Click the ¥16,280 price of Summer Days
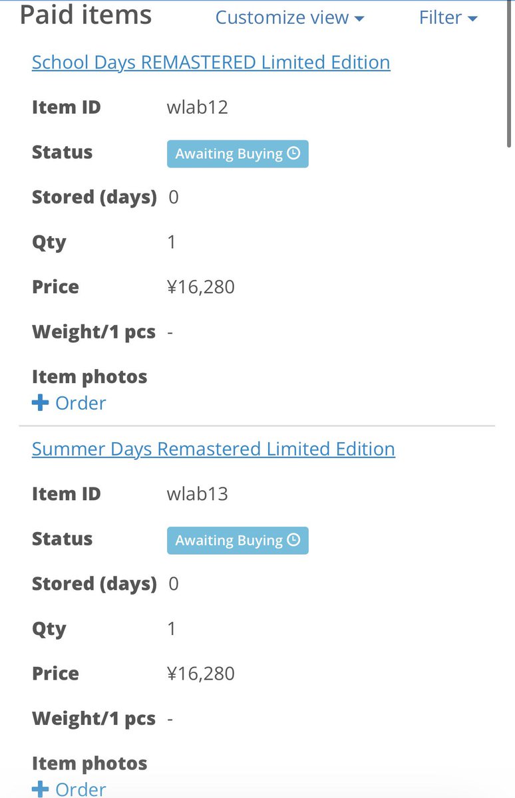Image resolution: width=515 pixels, height=798 pixels. [201, 673]
